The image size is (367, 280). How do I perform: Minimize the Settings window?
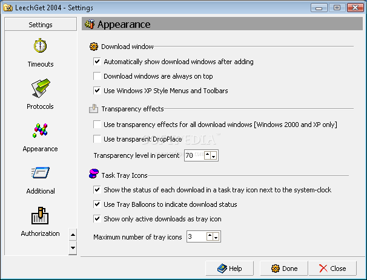click(319, 8)
